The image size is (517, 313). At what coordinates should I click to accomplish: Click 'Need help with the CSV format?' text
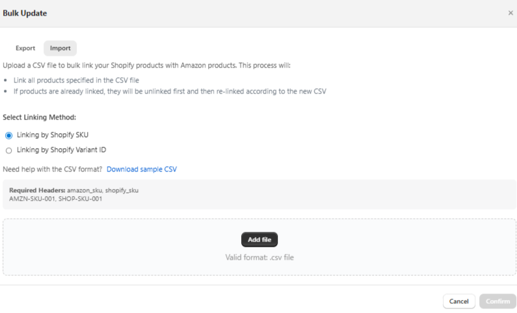[x=53, y=169]
